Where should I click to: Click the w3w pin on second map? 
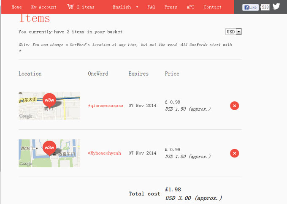coord(49,147)
